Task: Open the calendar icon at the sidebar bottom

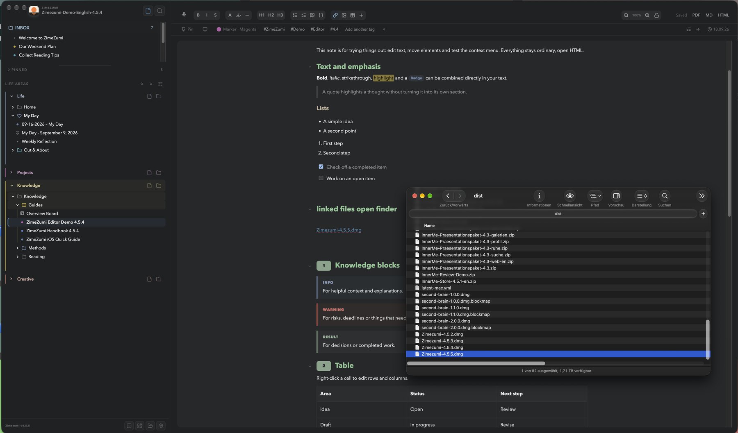Action: [129, 426]
